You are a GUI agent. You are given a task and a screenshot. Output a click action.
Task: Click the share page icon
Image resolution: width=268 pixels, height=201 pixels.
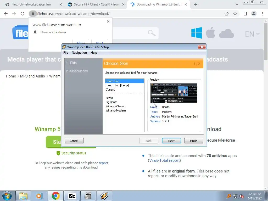[x=227, y=14]
